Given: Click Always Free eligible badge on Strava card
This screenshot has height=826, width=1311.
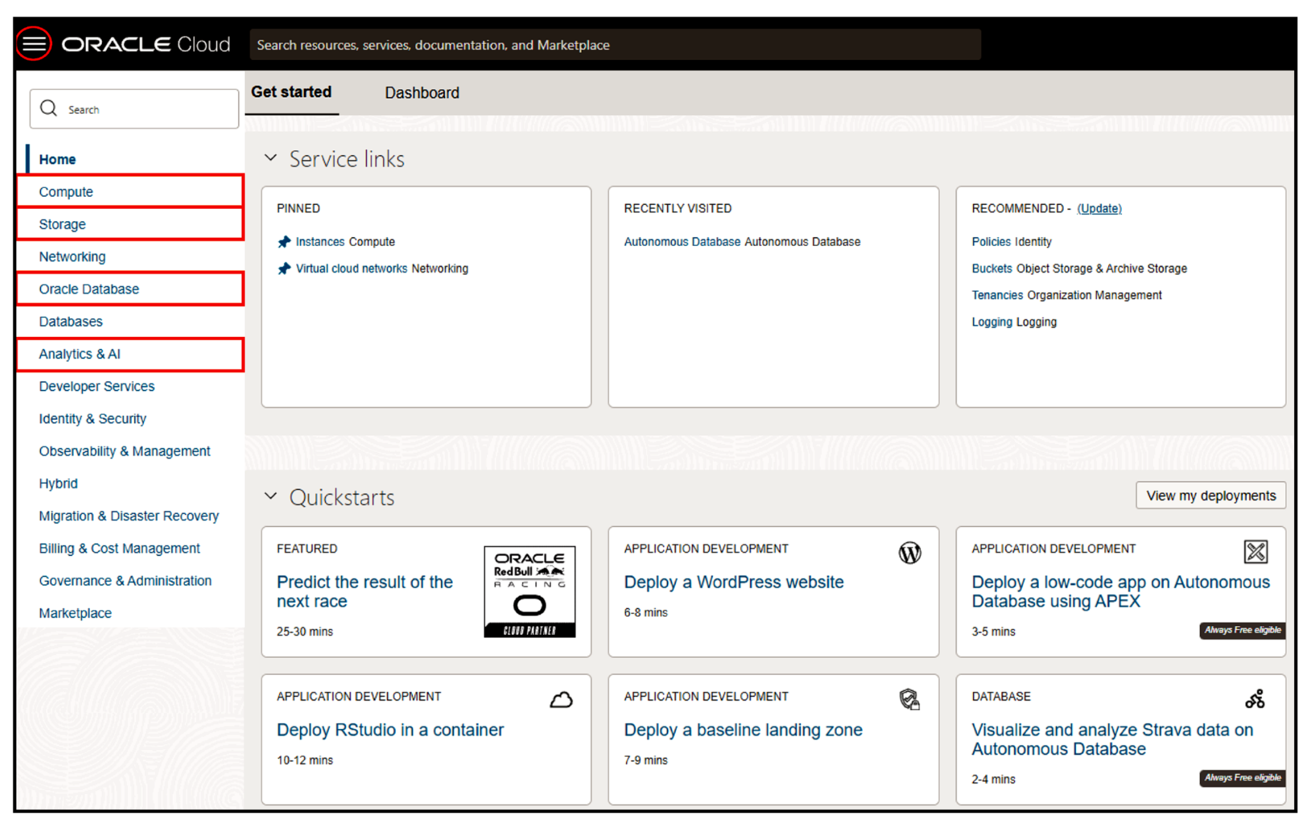Looking at the screenshot, I should (1242, 777).
